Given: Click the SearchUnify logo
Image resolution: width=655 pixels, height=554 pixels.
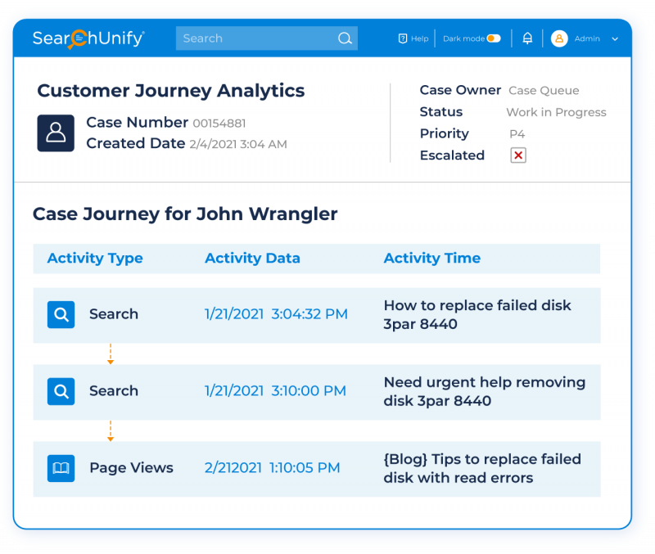Looking at the screenshot, I should (x=88, y=38).
